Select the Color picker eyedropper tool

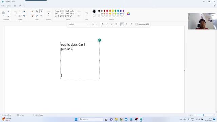click(37, 16)
